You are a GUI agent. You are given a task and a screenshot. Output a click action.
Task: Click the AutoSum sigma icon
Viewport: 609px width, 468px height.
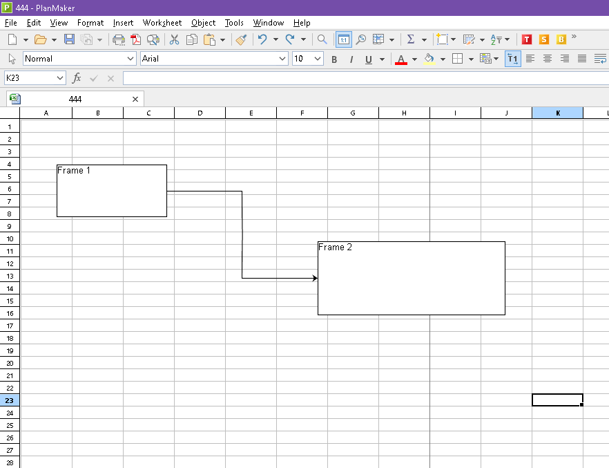pos(410,39)
